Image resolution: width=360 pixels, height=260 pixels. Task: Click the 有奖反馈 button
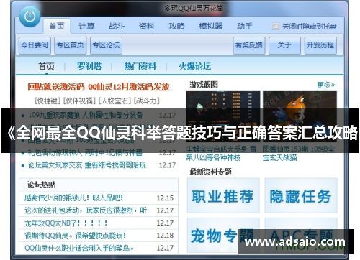[x=249, y=45]
